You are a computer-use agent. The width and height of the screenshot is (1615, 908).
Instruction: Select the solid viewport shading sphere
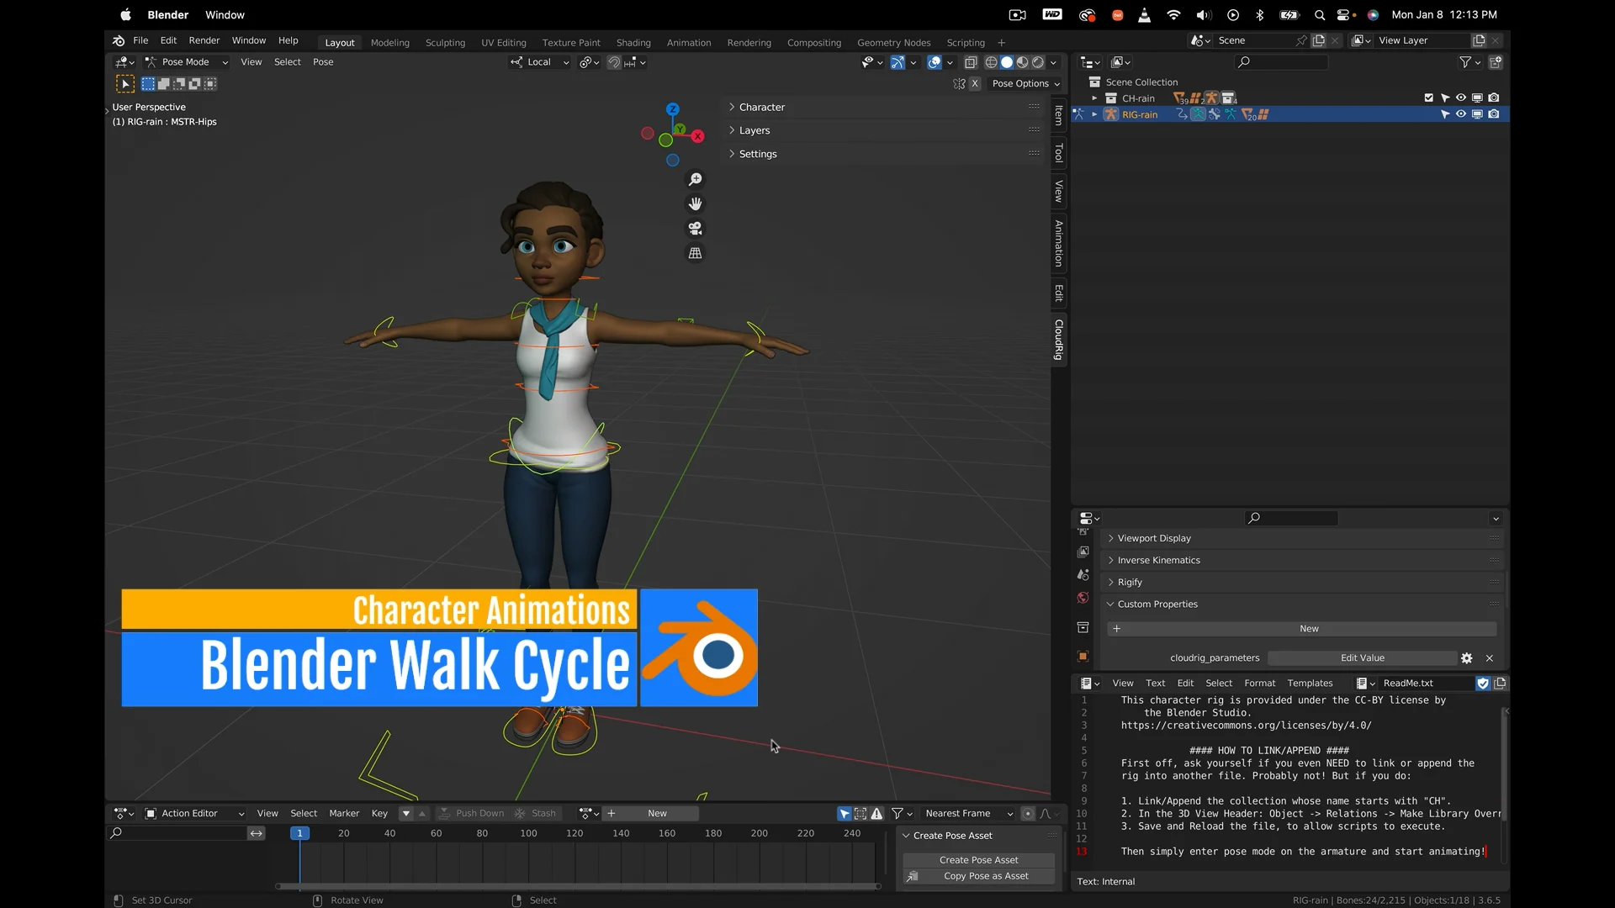point(1007,62)
